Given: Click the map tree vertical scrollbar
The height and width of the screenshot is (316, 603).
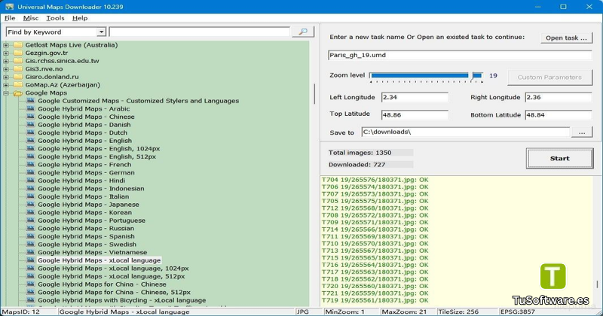Looking at the screenshot, I should (314, 94).
